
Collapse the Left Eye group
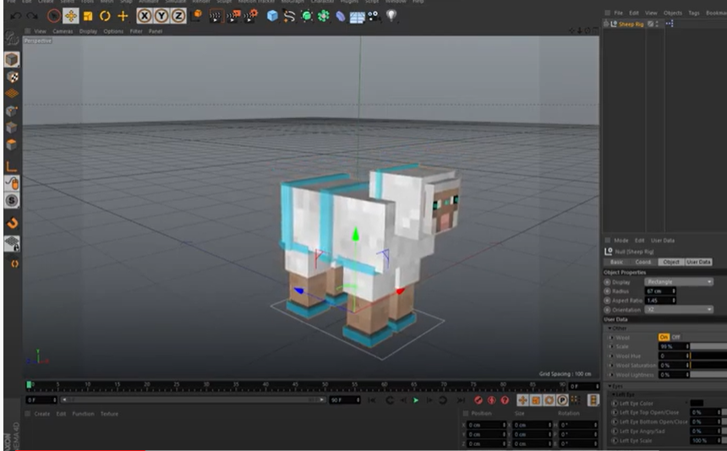pyautogui.click(x=614, y=394)
